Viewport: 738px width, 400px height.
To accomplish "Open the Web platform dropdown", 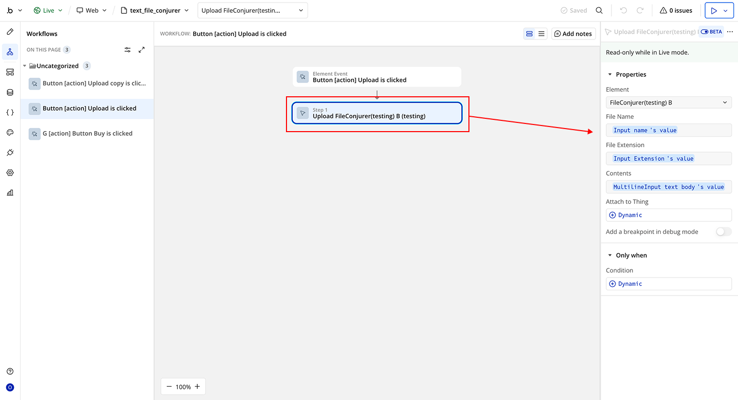I will pyautogui.click(x=92, y=10).
